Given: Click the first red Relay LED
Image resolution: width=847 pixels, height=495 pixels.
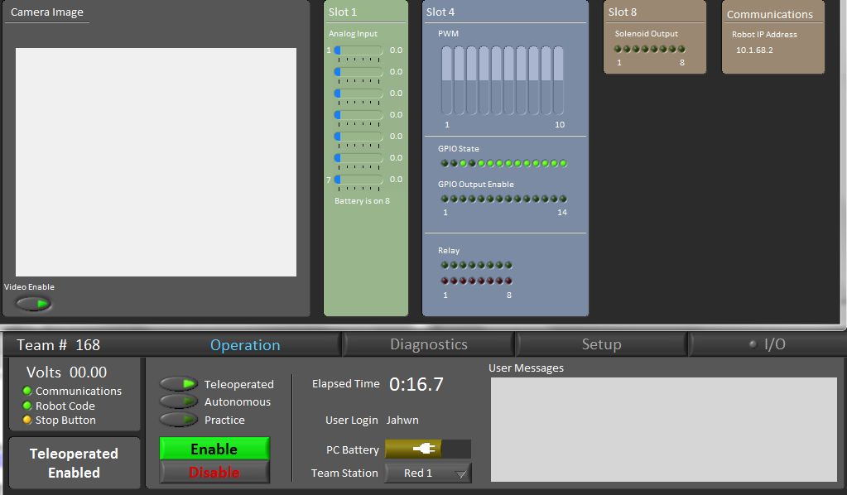Looking at the screenshot, I should [x=445, y=281].
